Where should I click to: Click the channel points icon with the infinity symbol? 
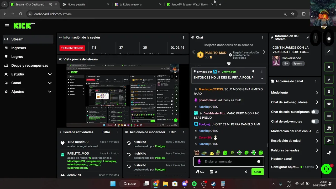point(200,172)
